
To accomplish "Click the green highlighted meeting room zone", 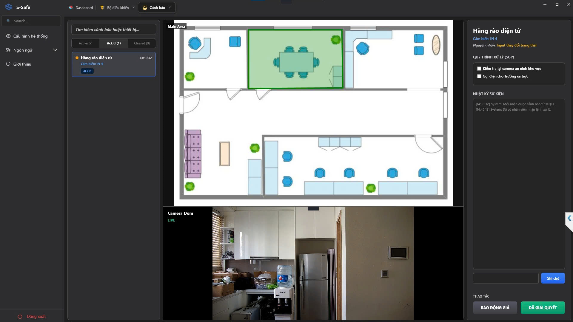I will click(295, 59).
